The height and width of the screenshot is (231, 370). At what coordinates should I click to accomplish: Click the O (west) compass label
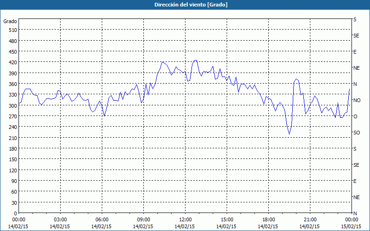point(355,116)
